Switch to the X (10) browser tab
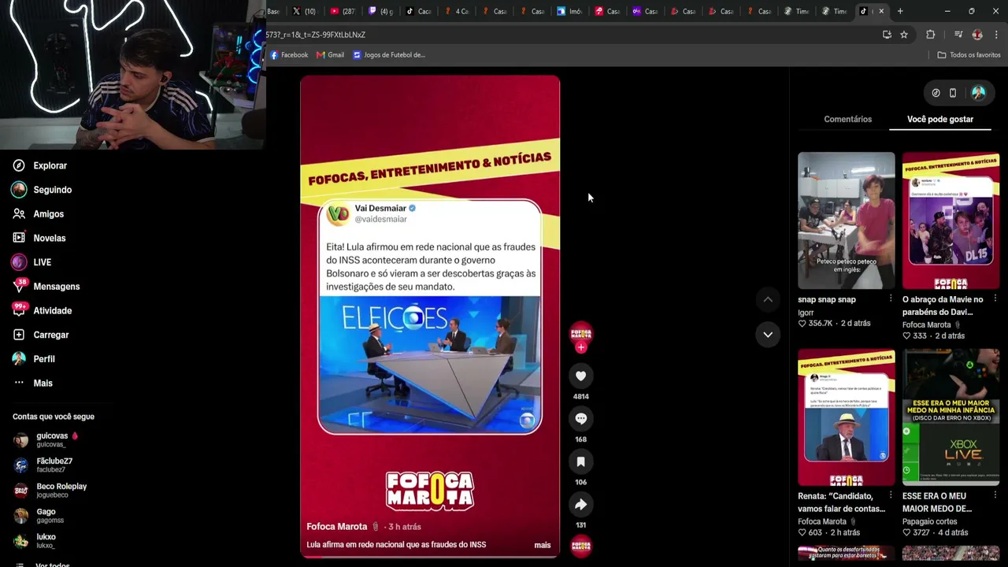The height and width of the screenshot is (567, 1008). click(x=304, y=11)
